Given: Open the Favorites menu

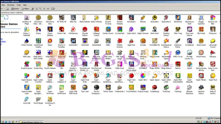Looking at the screenshot, I should click(x=11, y=5).
